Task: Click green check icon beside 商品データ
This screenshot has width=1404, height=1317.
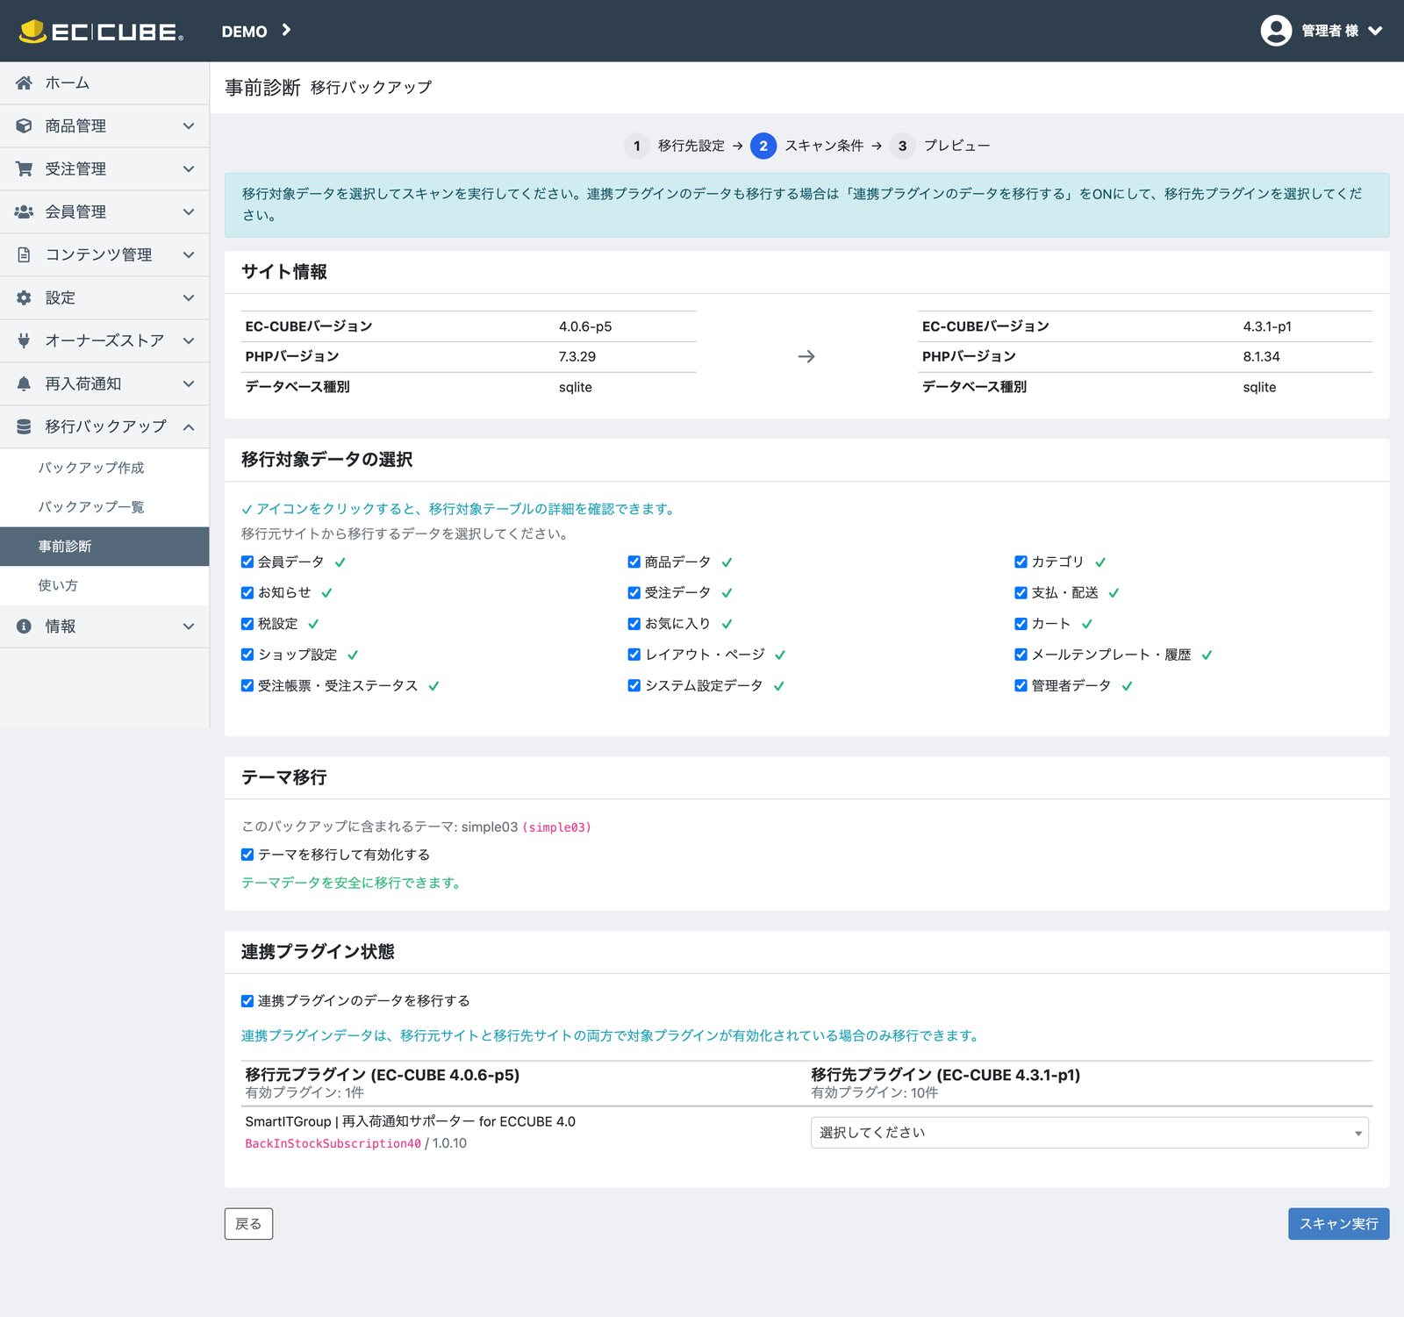Action: (727, 562)
